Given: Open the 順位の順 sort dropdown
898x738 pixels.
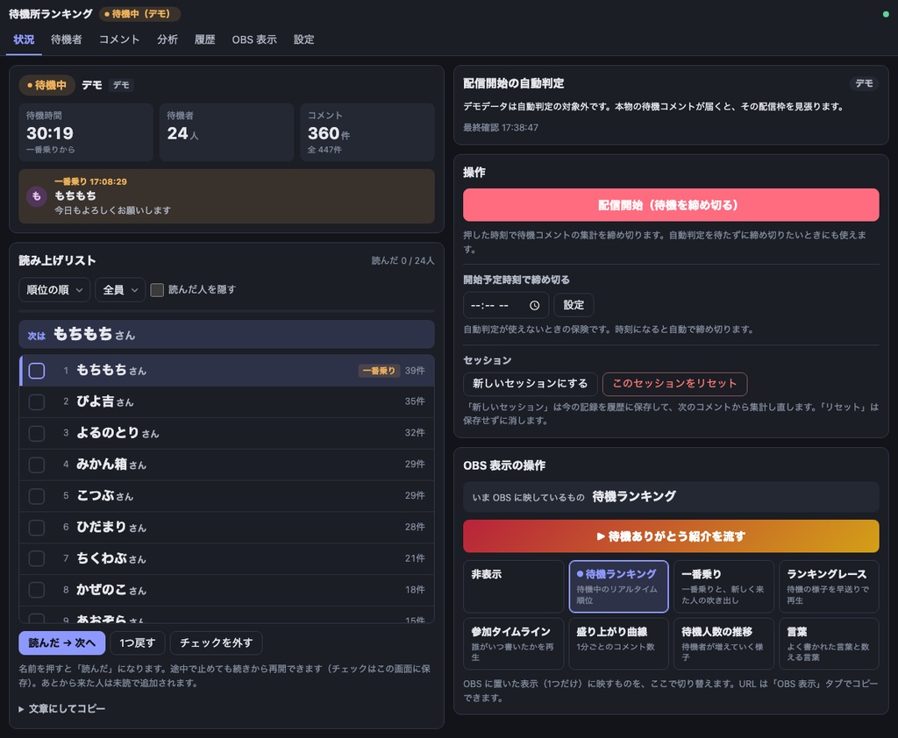Looking at the screenshot, I should click(54, 290).
